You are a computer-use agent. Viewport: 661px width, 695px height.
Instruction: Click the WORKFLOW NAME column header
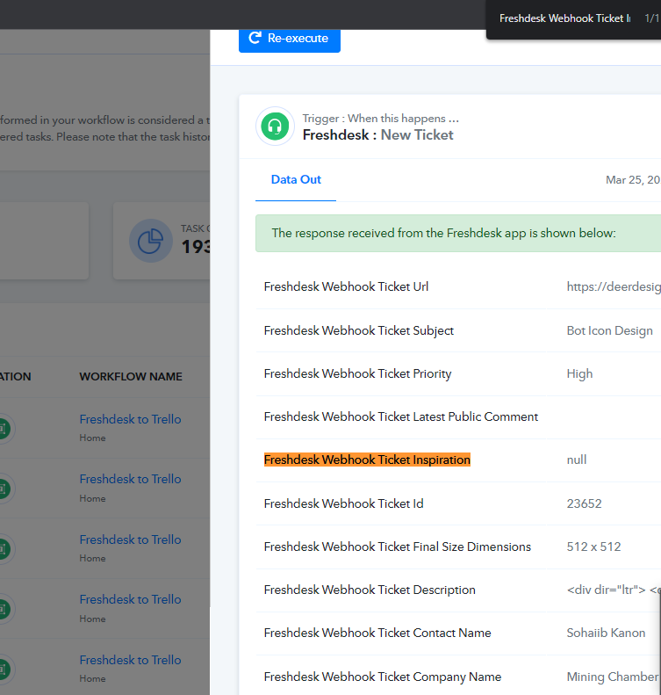[131, 376]
